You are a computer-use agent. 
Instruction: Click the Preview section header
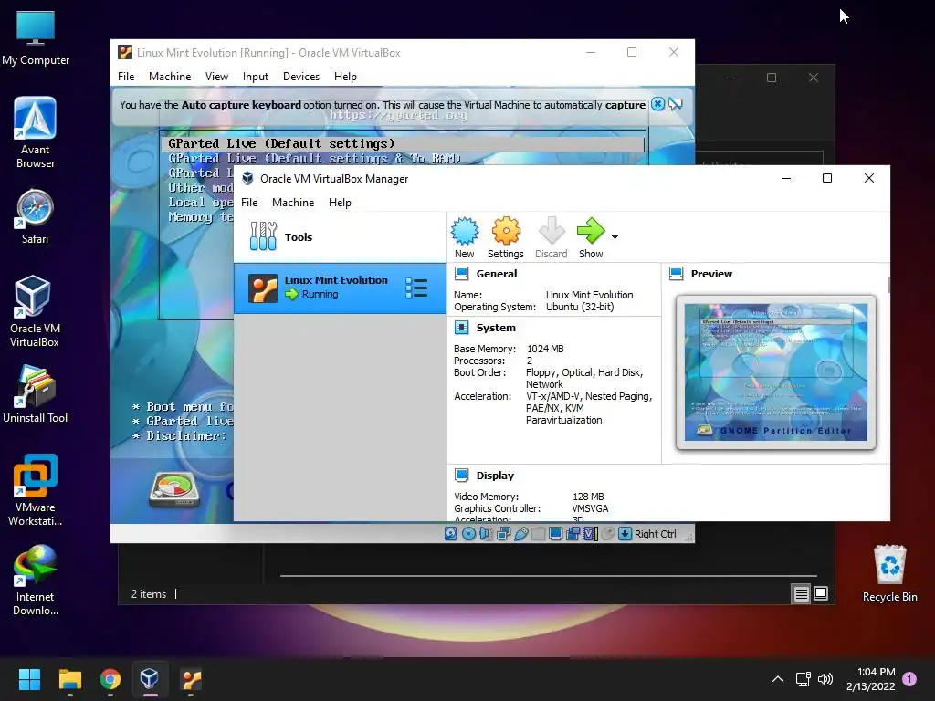[x=711, y=274]
